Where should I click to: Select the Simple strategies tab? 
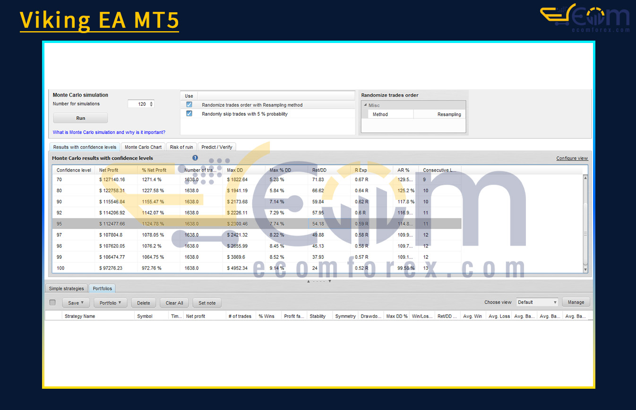click(66, 289)
